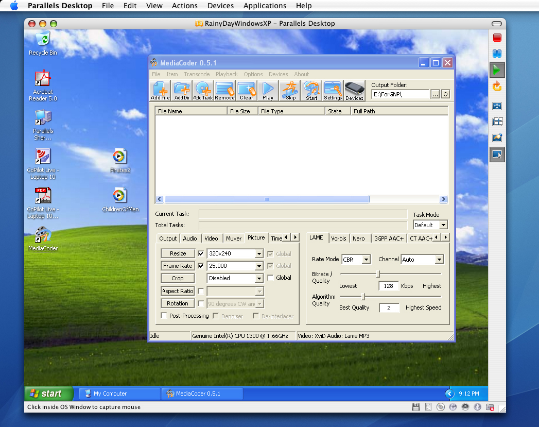Open the Channel Auto dropdown

click(439, 260)
